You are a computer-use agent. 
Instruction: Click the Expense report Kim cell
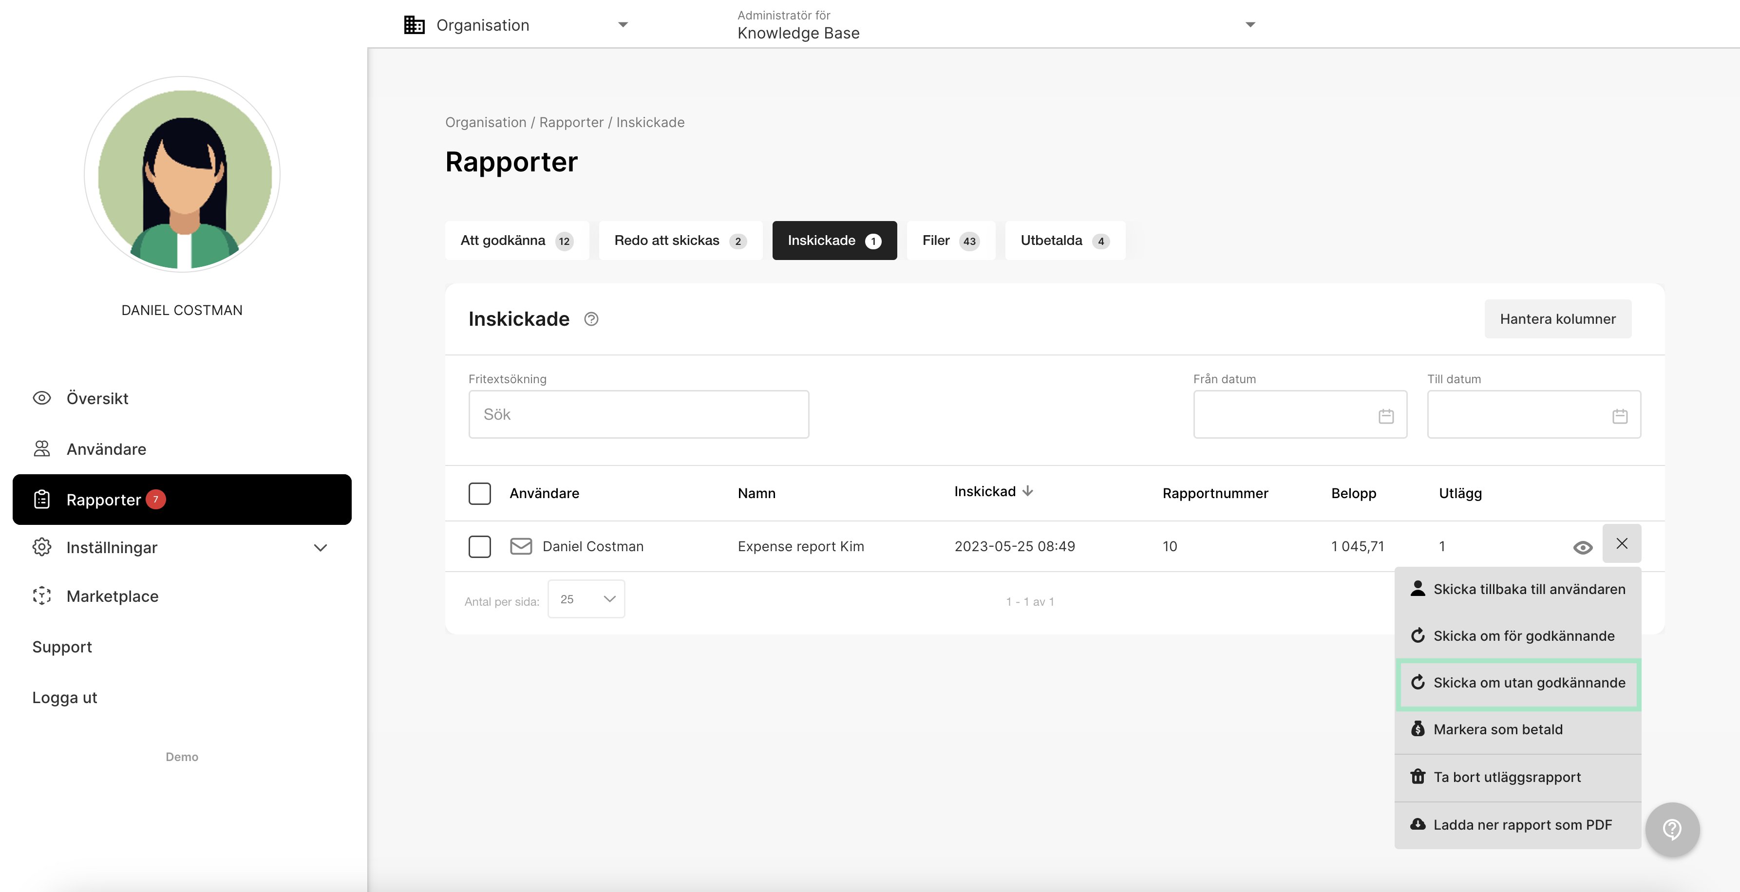(x=801, y=546)
